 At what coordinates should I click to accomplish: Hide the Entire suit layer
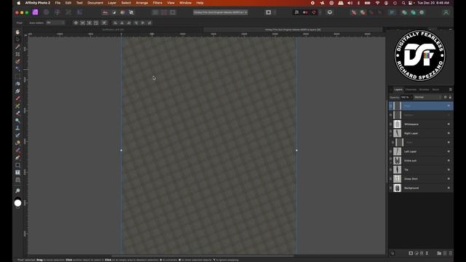pos(449,160)
